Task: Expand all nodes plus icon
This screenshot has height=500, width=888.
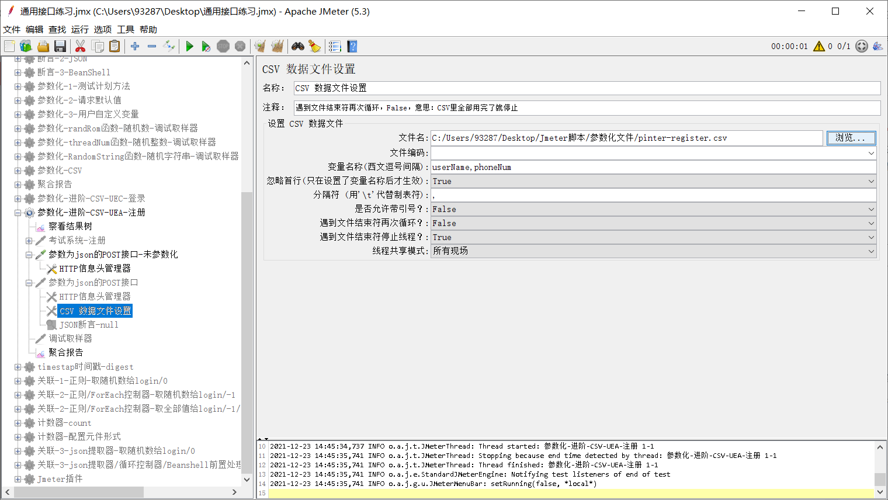Action: tap(135, 46)
